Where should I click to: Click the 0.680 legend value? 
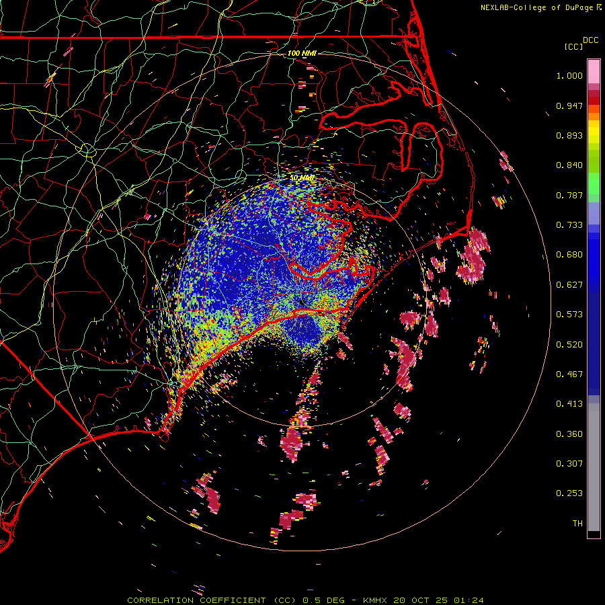[569, 255]
